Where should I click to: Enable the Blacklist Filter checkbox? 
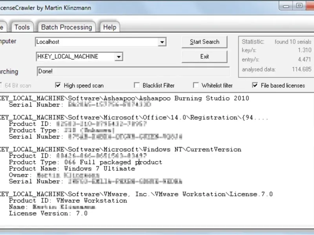pos(137,85)
